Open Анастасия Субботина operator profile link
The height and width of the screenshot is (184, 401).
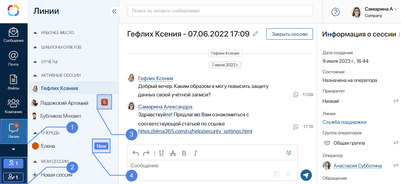point(358,166)
